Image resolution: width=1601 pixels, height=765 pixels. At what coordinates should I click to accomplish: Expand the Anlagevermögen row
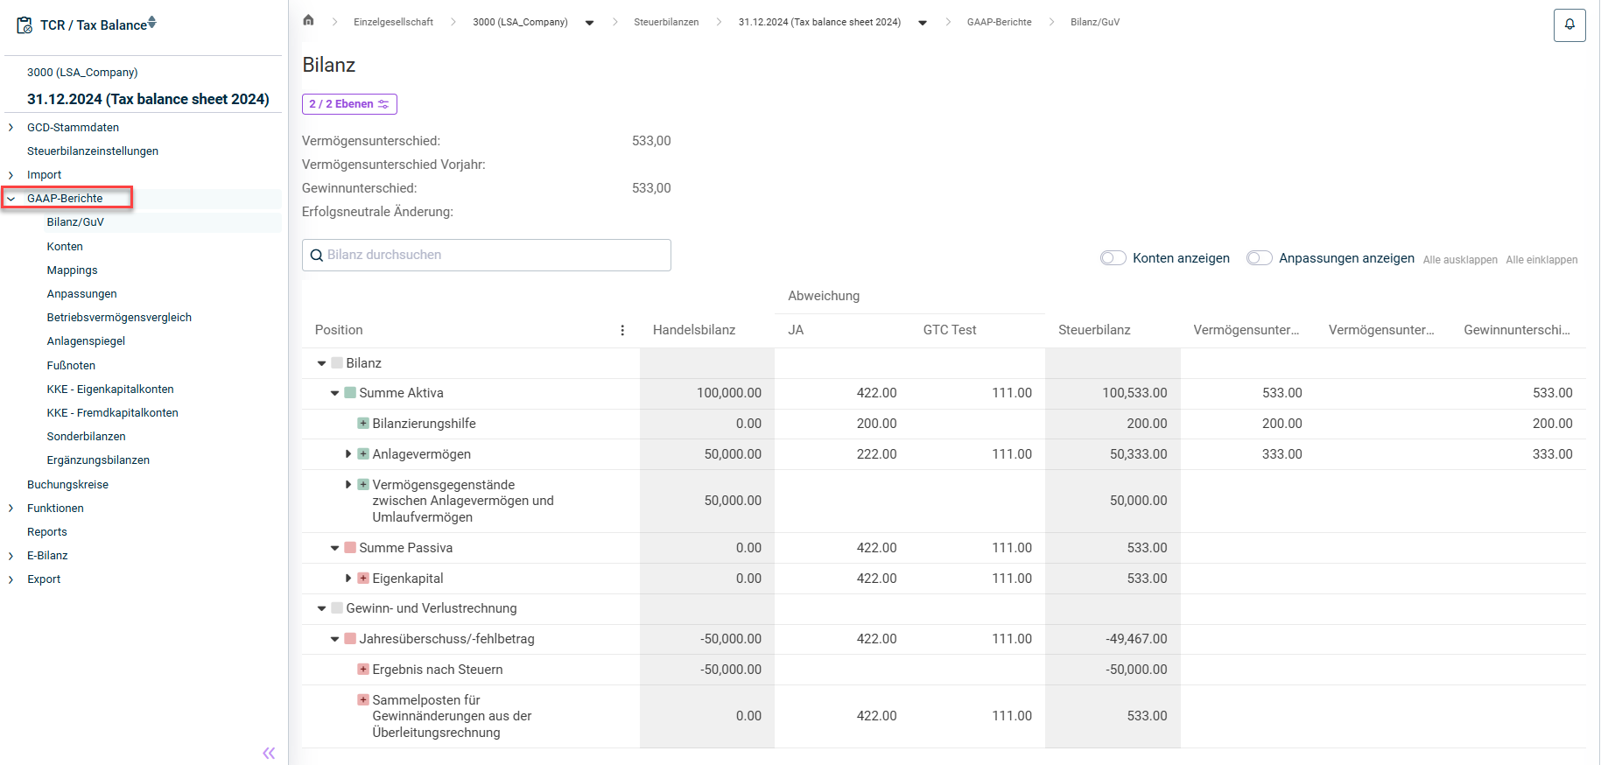tap(348, 454)
